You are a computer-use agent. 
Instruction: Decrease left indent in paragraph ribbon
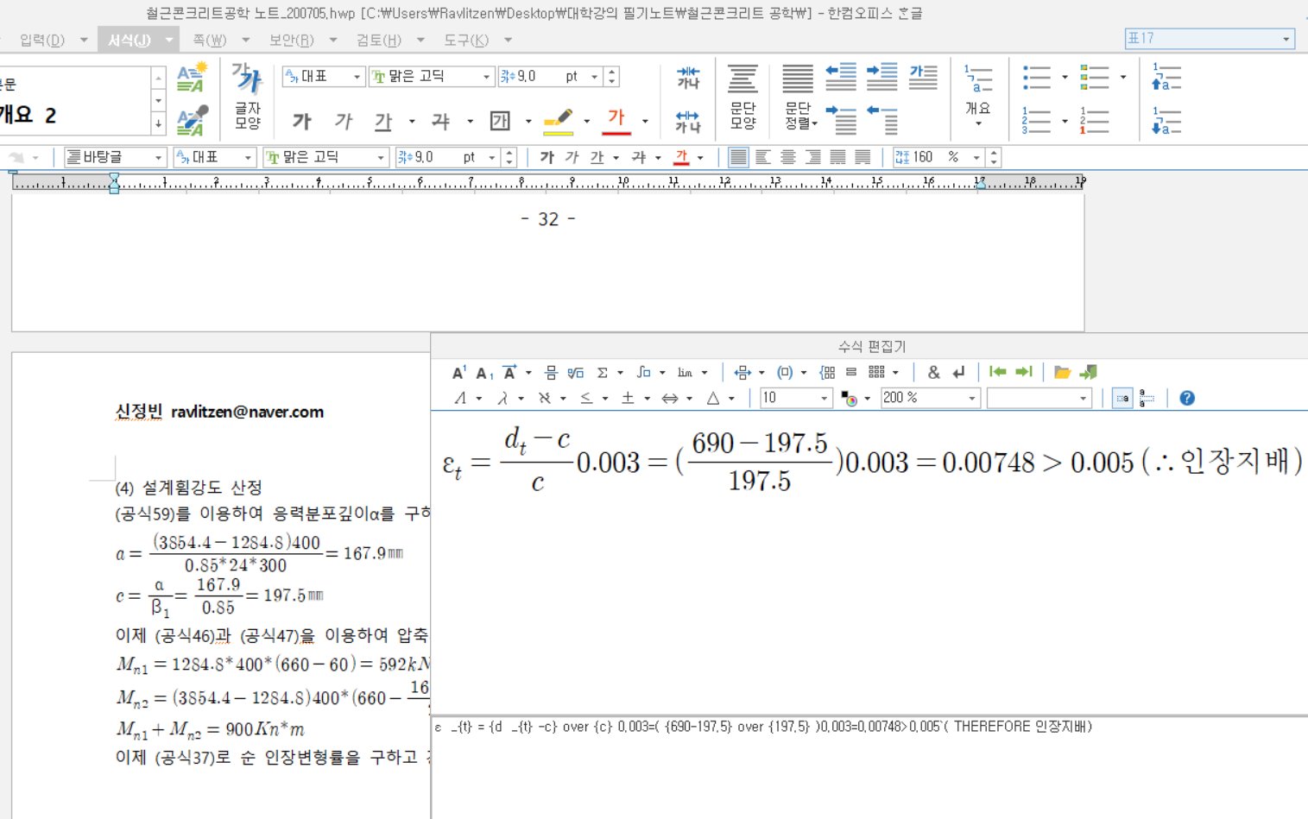point(841,77)
